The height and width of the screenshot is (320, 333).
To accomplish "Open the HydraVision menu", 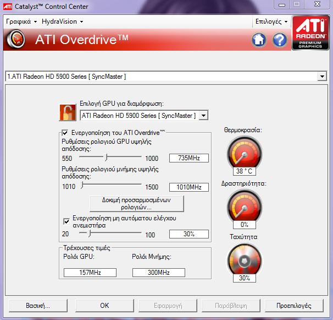I will 63,21.
